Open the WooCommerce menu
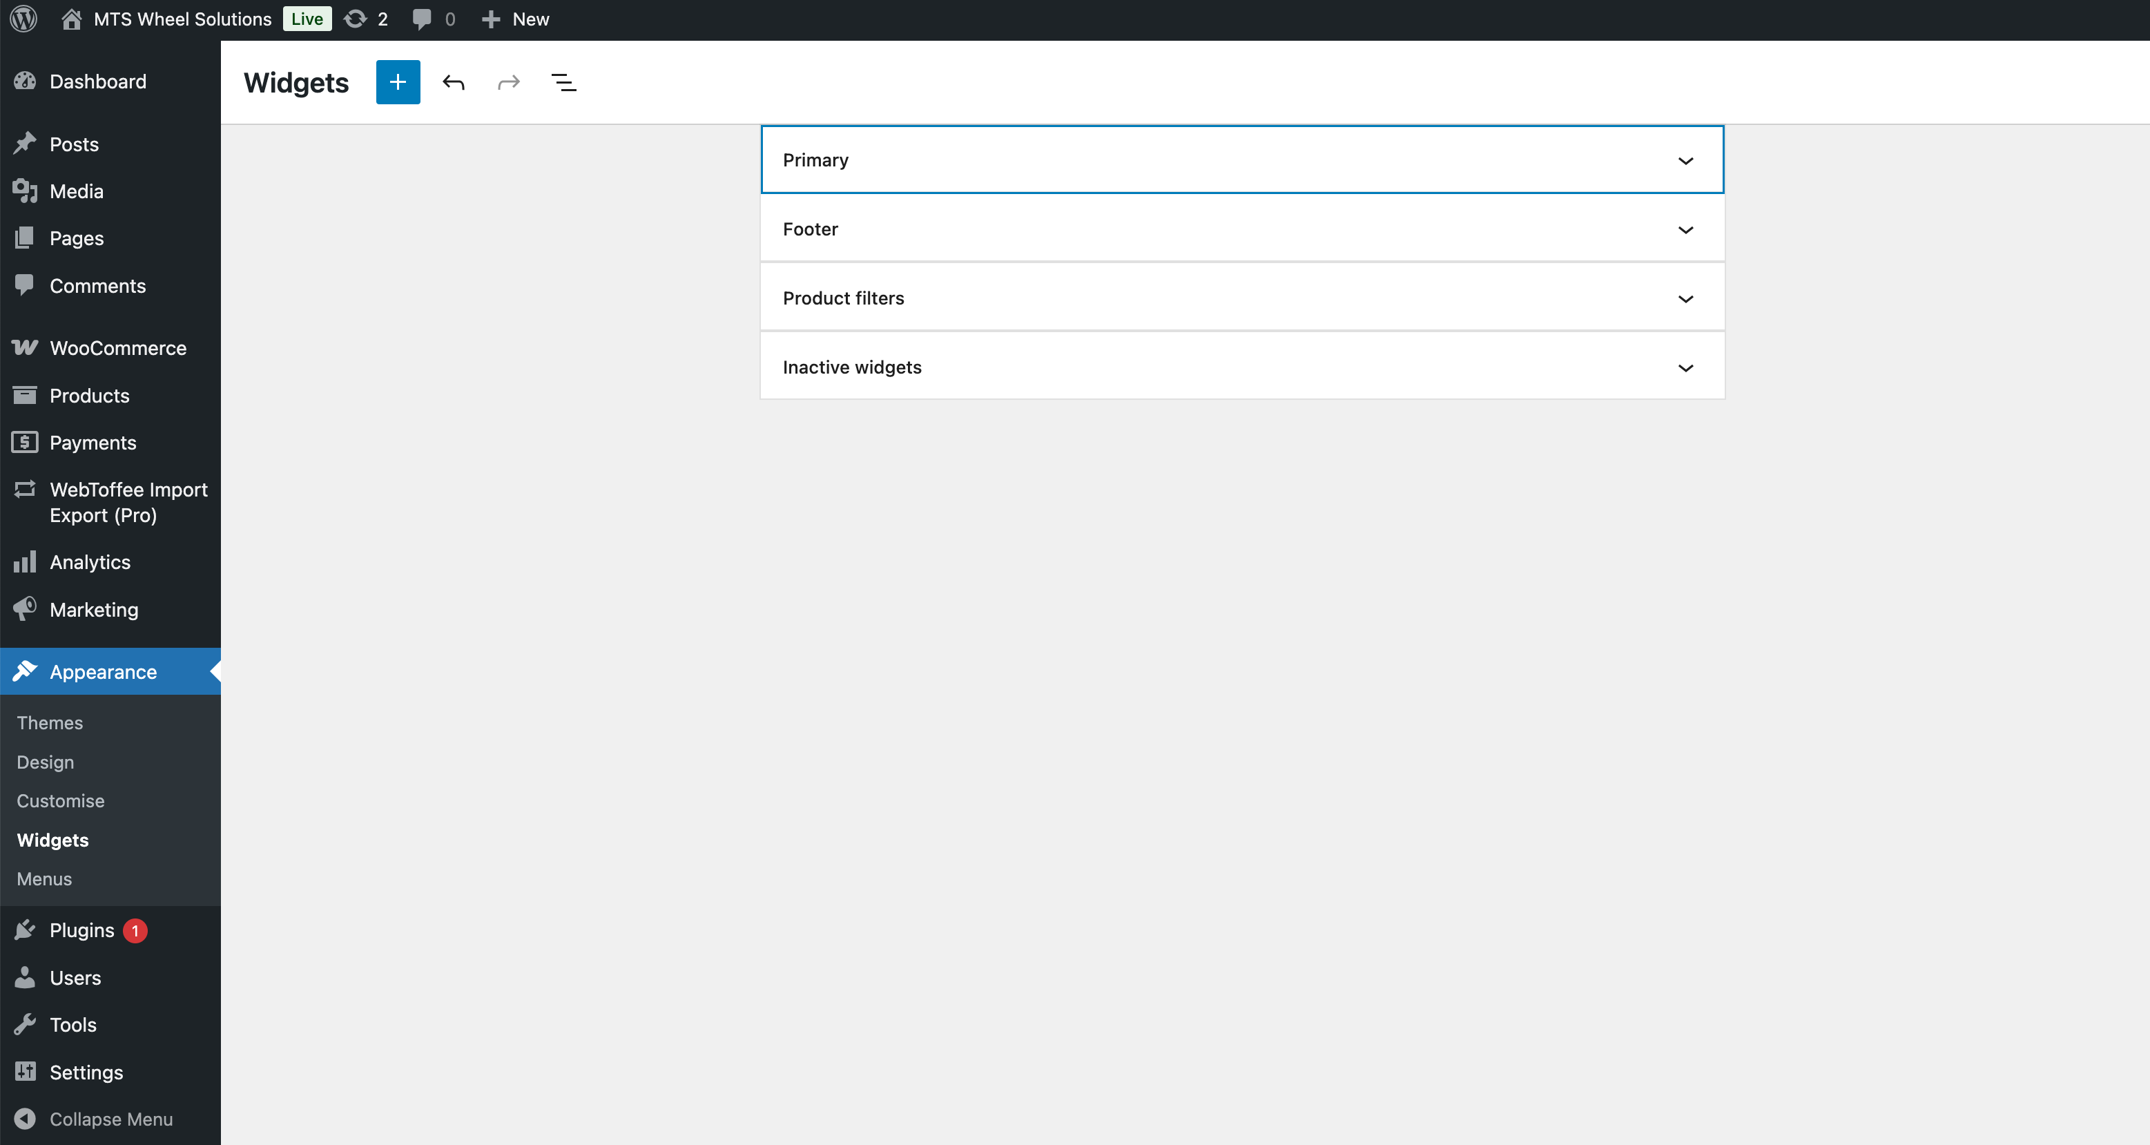Image resolution: width=2150 pixels, height=1145 pixels. point(117,348)
